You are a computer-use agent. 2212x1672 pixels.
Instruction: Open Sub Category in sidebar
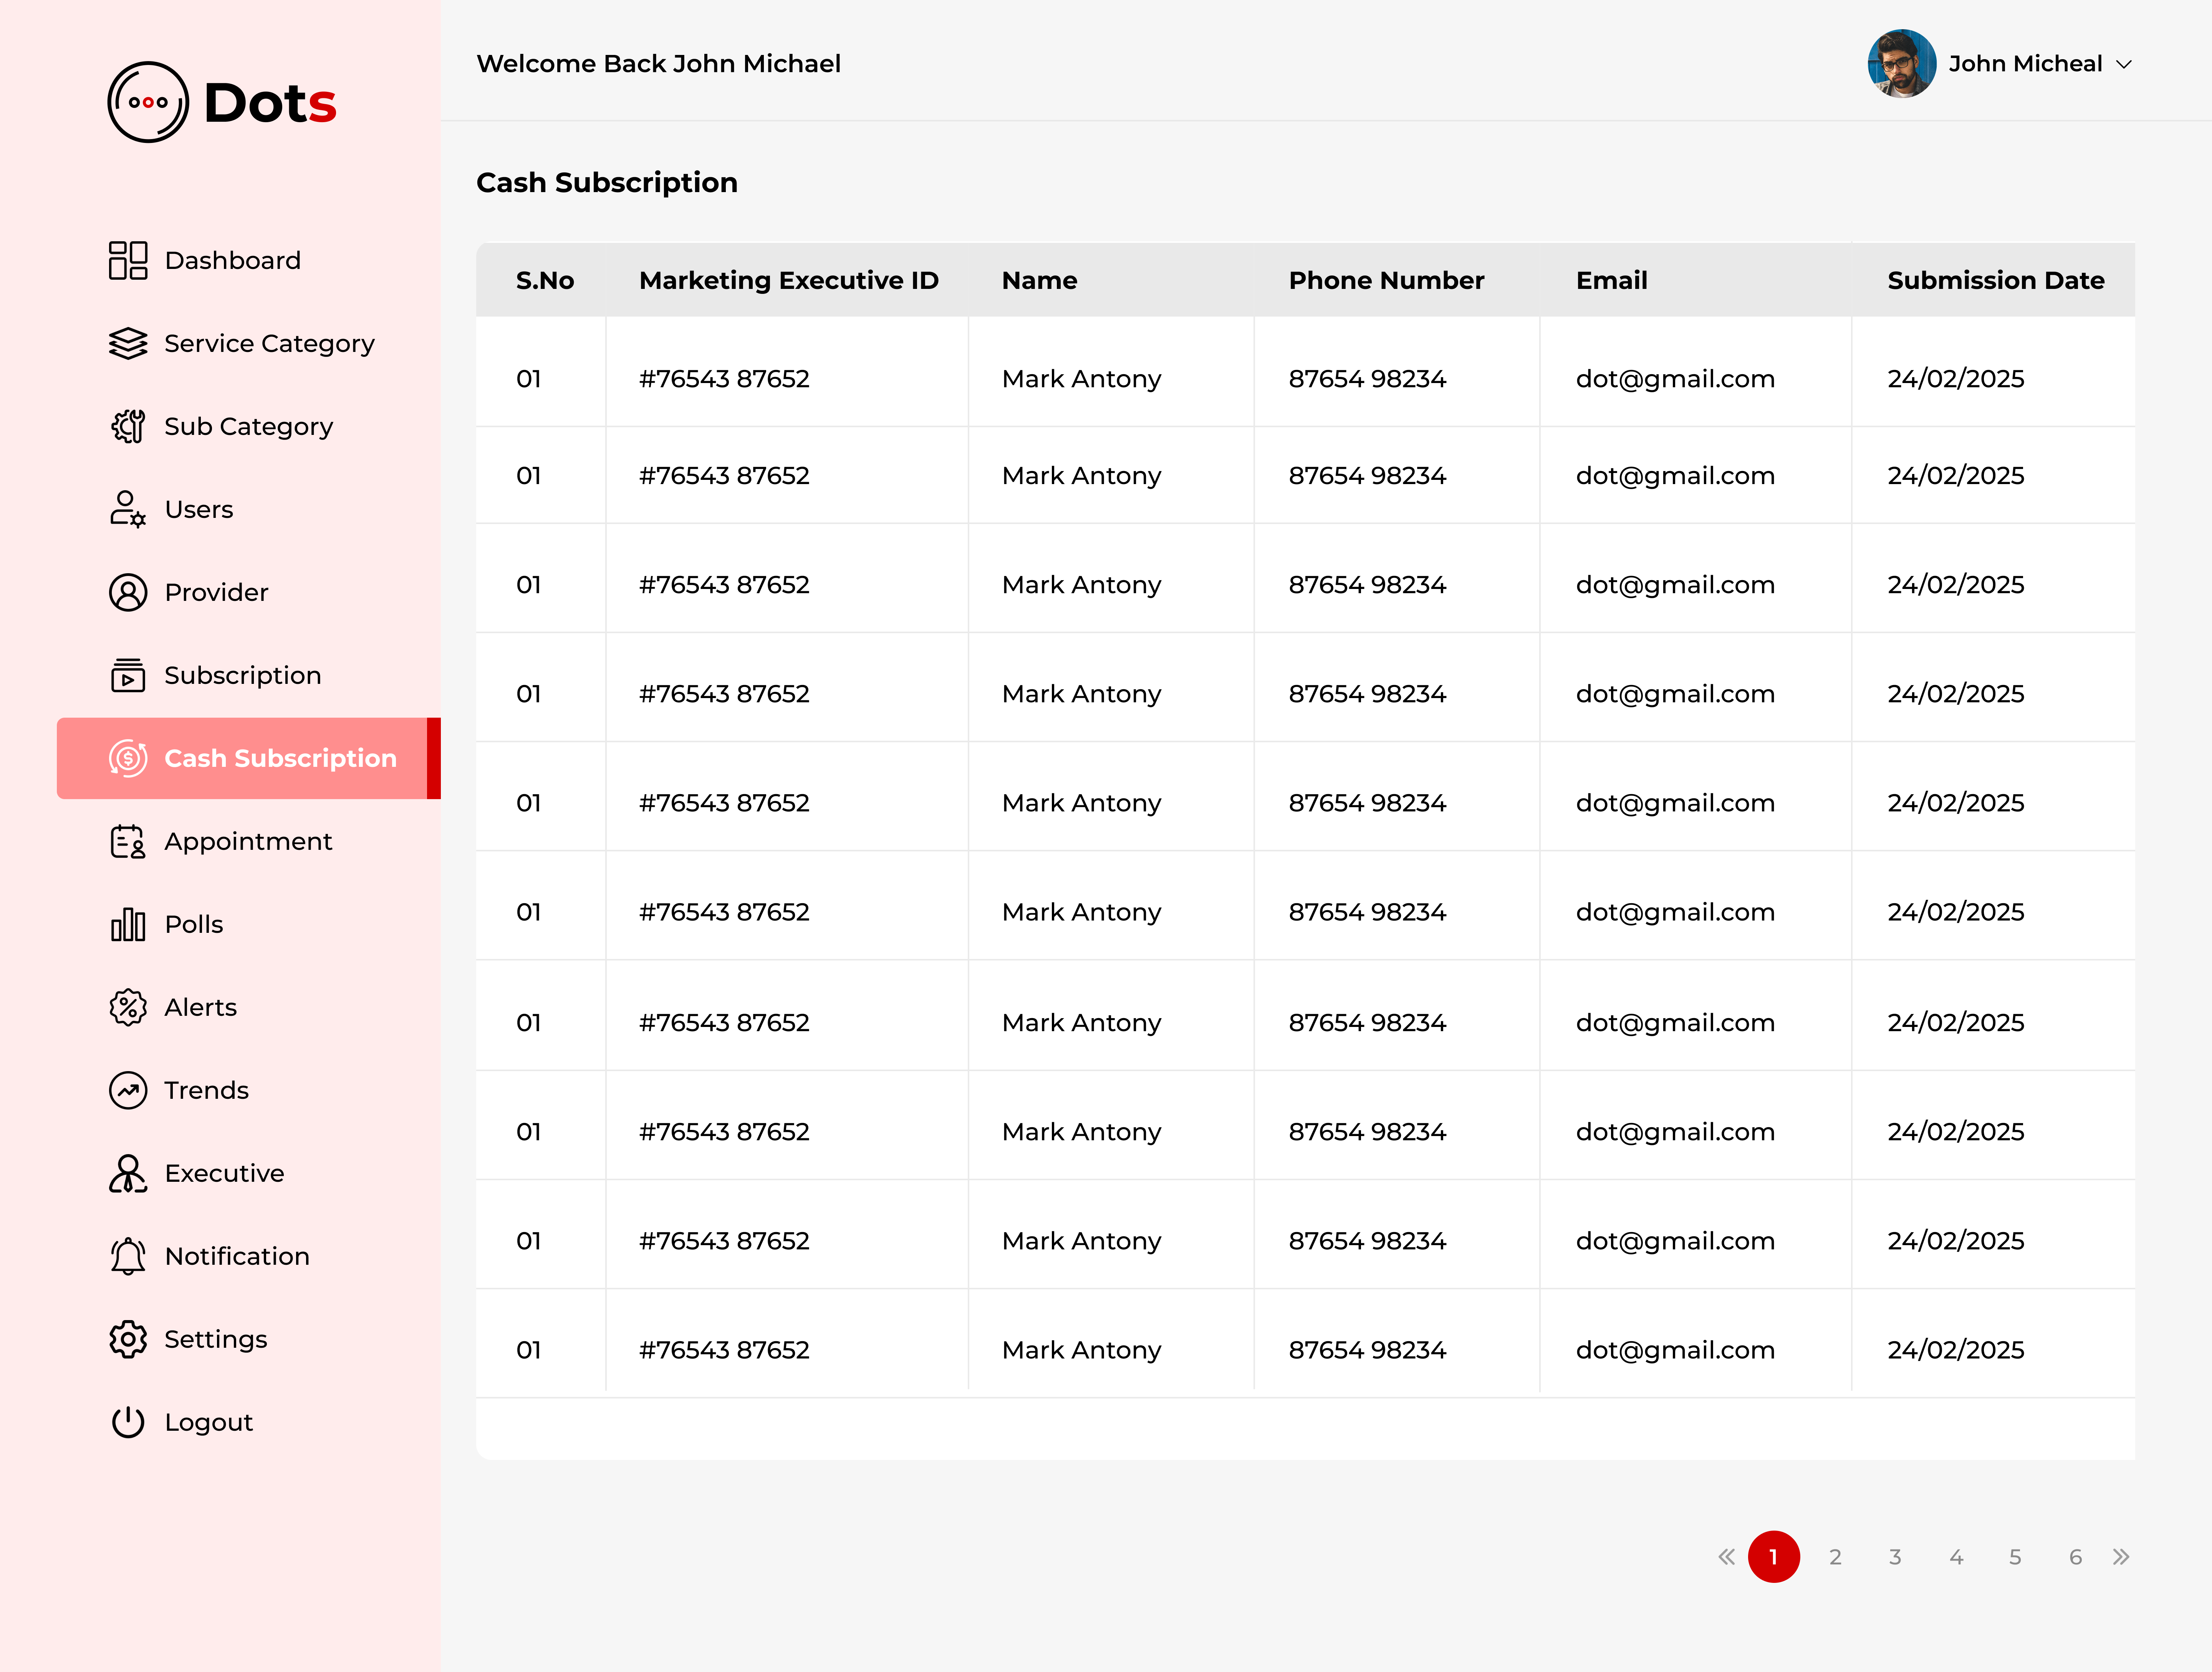point(248,427)
